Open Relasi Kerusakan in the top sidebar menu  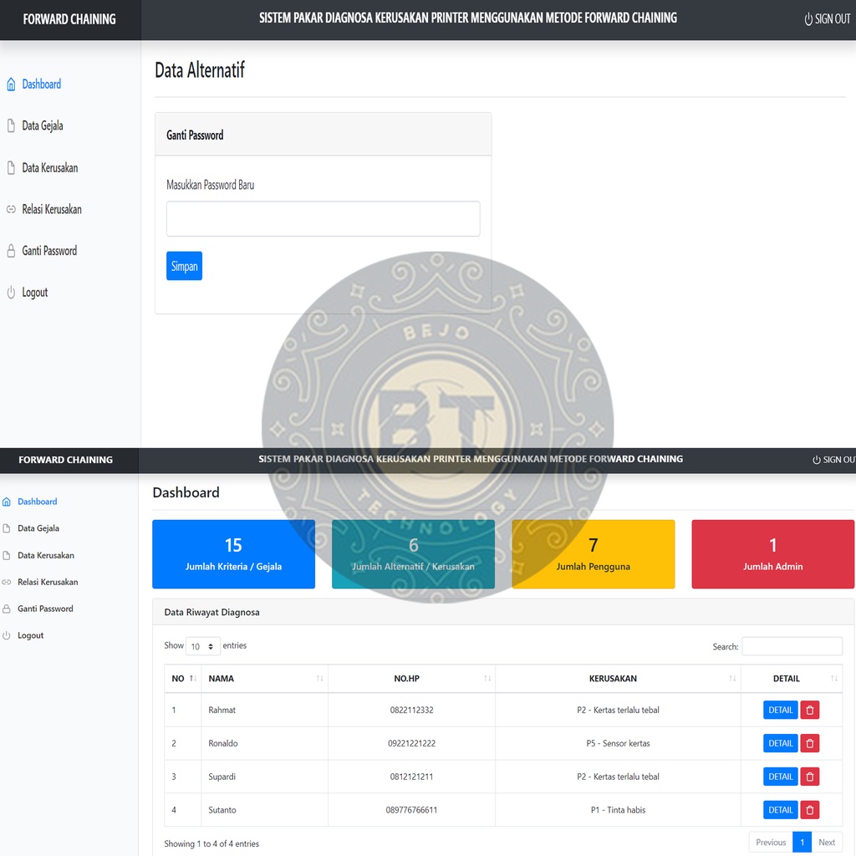point(52,209)
